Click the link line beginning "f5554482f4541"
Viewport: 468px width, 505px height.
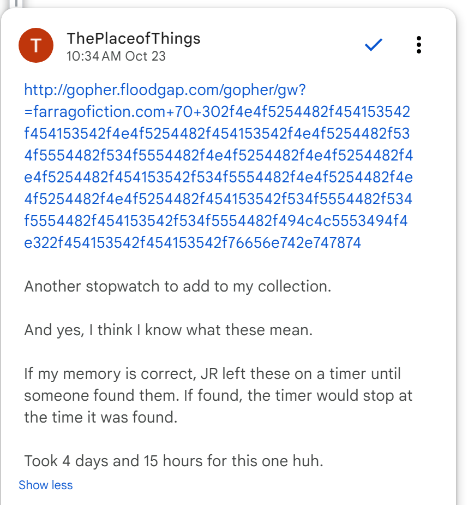tap(216, 221)
